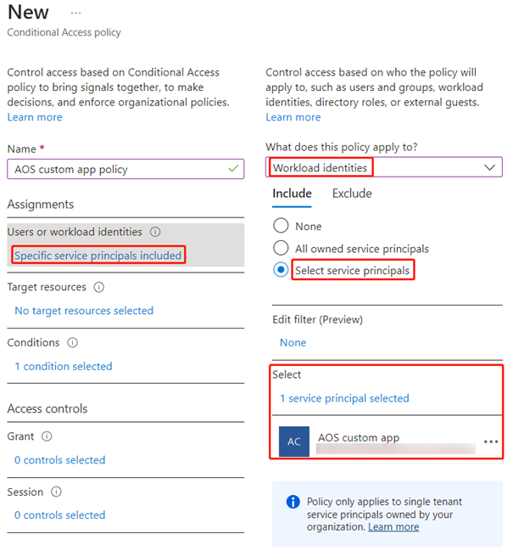
Task: Click the None link under Edit filter
Action: (293, 343)
